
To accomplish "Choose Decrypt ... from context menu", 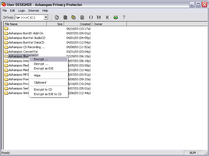I will (x=48, y=64).
